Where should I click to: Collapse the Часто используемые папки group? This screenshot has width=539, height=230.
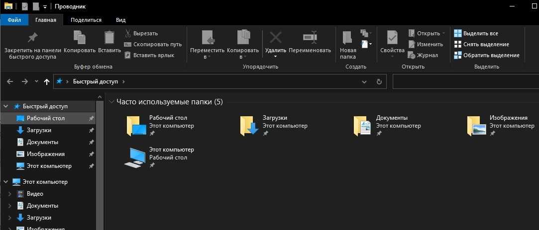click(x=111, y=102)
